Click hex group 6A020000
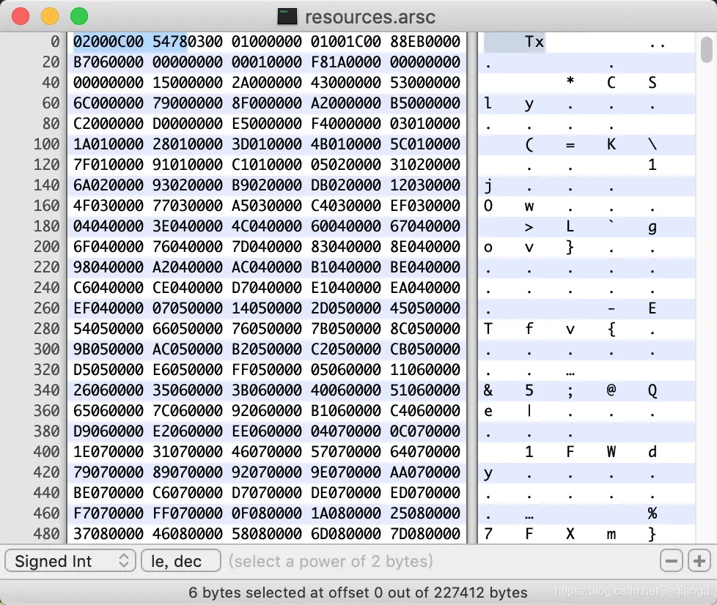Screen dimensions: 717x605 109,185
